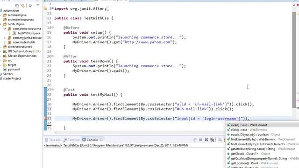Toggle Link with Editor icon in Package Explorer

(x=23, y=6)
